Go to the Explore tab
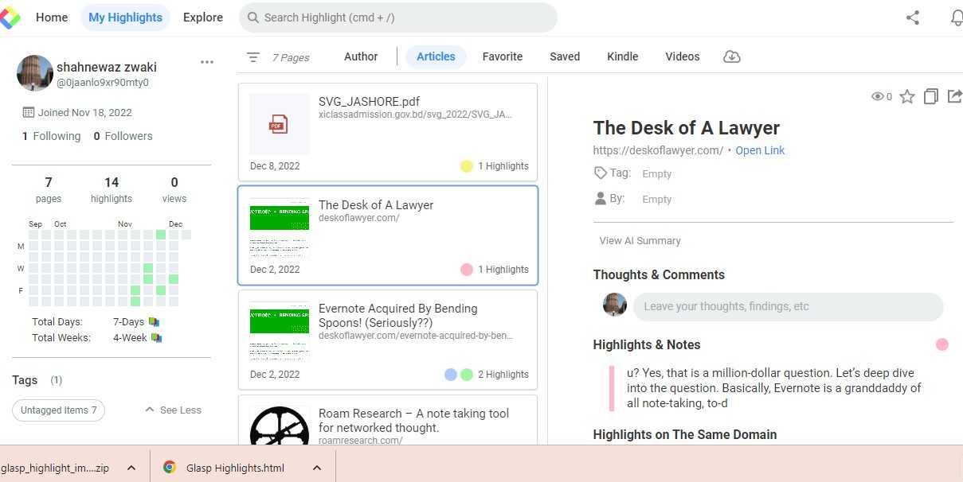Screen dimensions: 963x482 coord(203,17)
